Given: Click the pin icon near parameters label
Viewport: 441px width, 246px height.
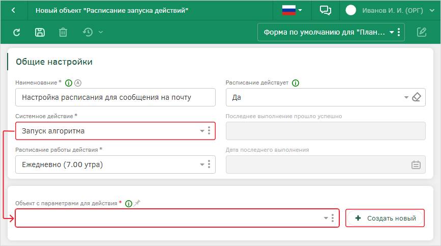Looking at the screenshot, I should [x=137, y=203].
